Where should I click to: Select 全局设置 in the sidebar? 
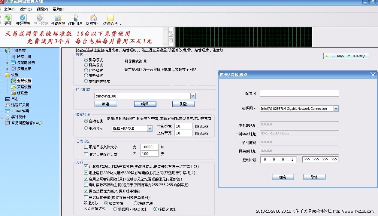coord(24,81)
